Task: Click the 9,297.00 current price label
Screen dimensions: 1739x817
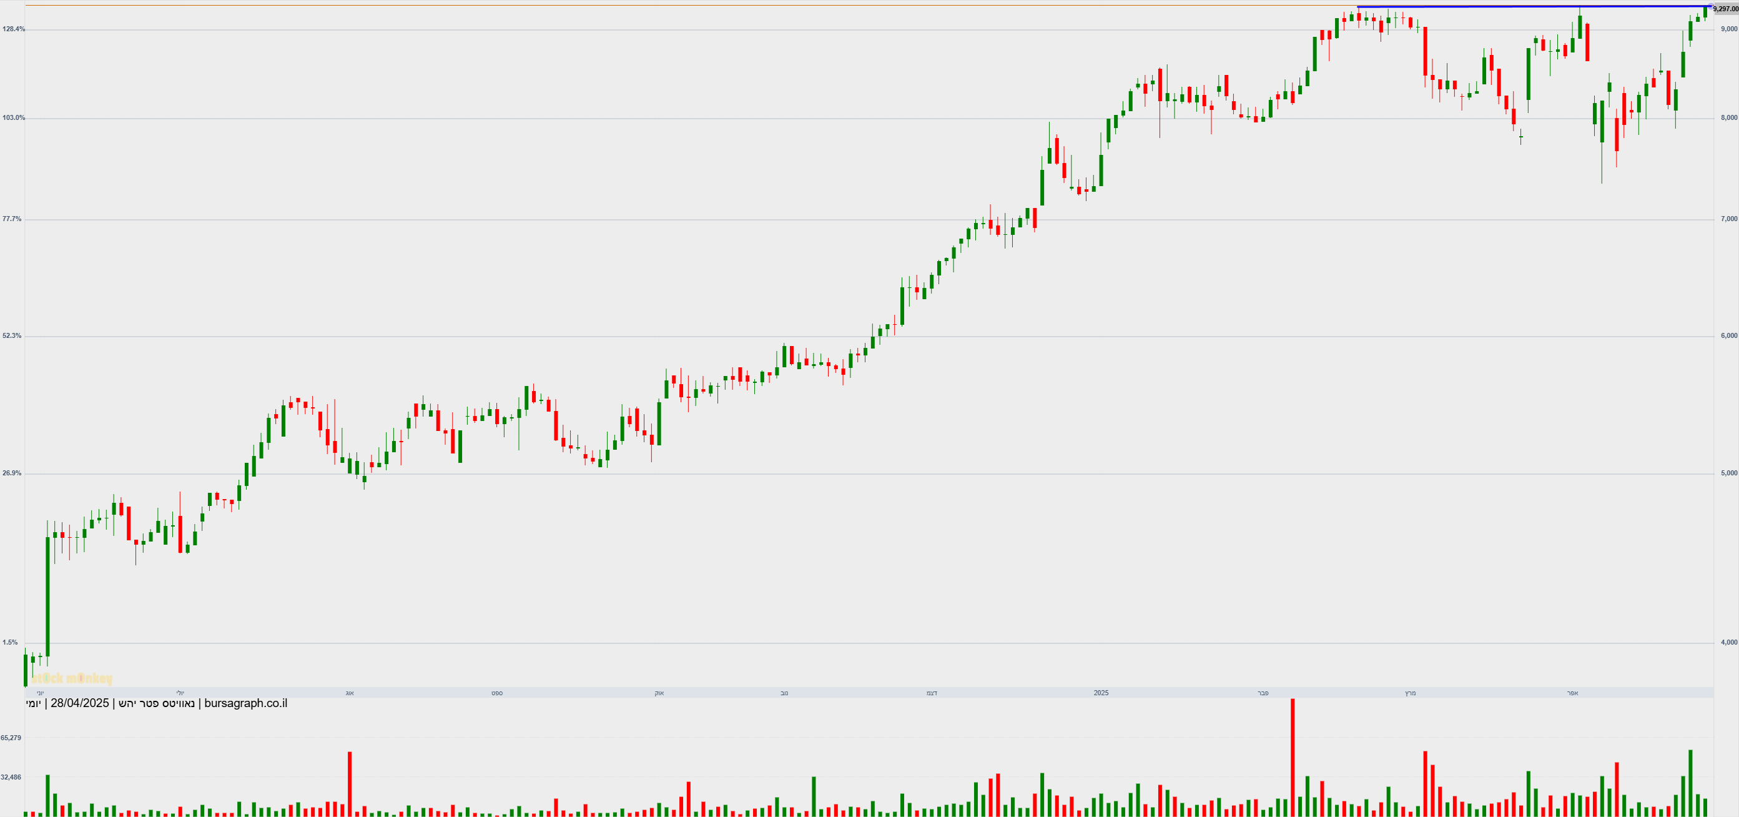Action: click(1725, 9)
